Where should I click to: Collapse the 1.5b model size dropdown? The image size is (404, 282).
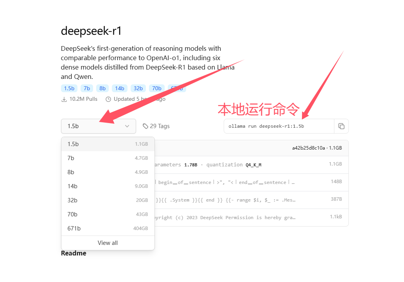pyautogui.click(x=99, y=126)
